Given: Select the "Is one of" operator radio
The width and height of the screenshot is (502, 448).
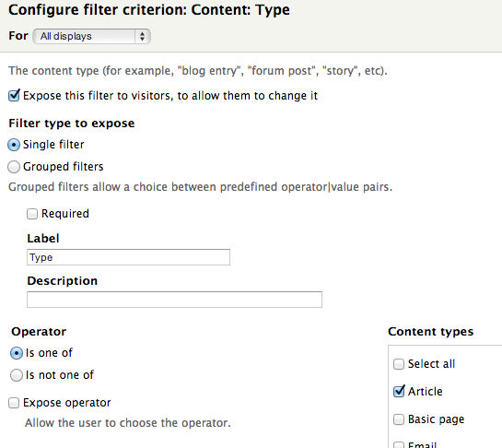Looking at the screenshot, I should 17,353.
